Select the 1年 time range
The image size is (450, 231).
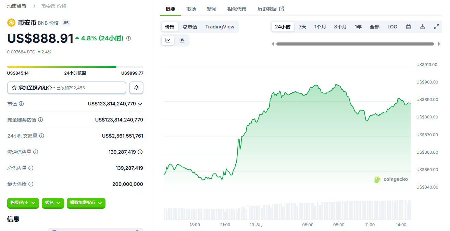(x=358, y=27)
